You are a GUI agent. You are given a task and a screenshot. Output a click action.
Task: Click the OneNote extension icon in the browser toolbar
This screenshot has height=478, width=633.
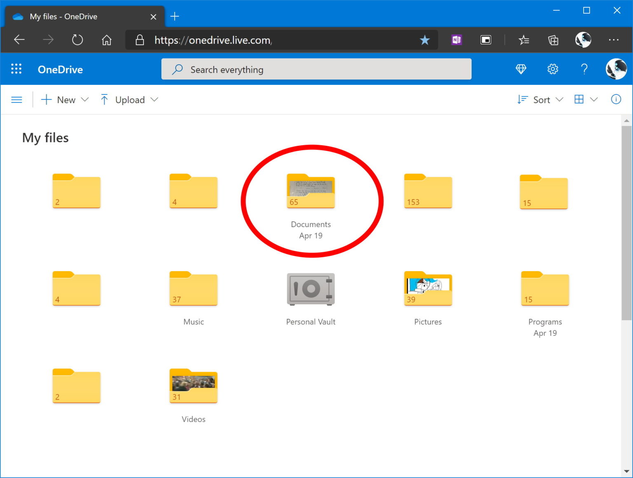click(x=456, y=40)
